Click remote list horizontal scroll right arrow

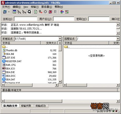coord(118,85)
